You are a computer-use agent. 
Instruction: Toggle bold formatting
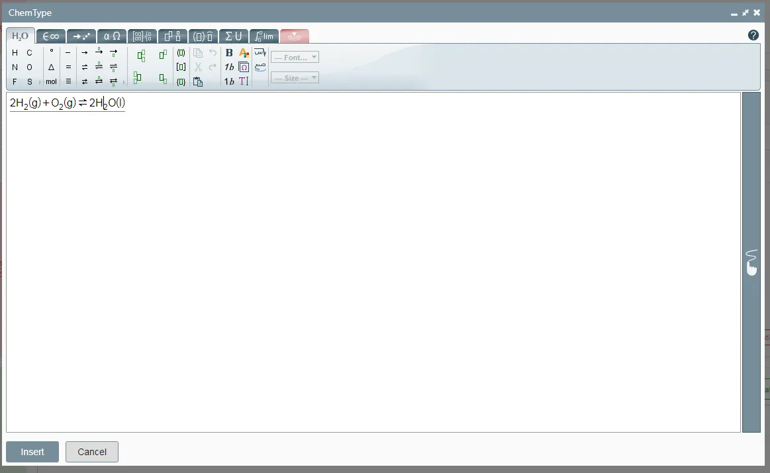click(x=229, y=53)
